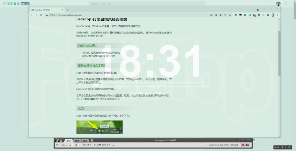The height and width of the screenshot is (151, 296).
Task: Click the Honeycam colorful logo icon
Action: [57, 141]
